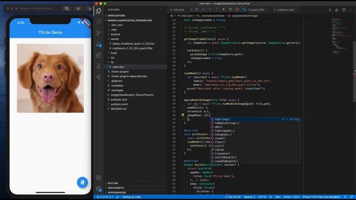356x200 pixels.
Task: Select floor() suggestion
Action: point(255,142)
